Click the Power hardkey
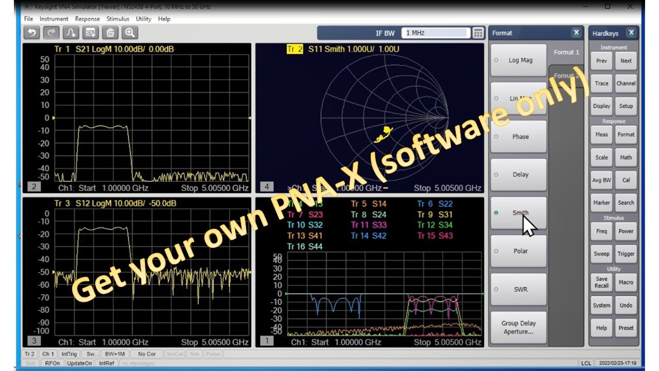Screen dimensions: 659x371 626,231
